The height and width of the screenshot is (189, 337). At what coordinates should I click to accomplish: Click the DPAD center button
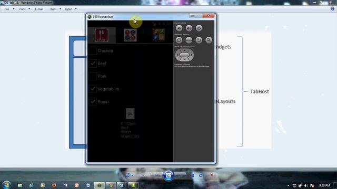[x=184, y=55]
